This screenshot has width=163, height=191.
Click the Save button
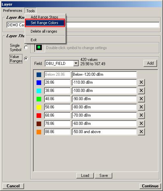pyautogui.click(x=103, y=176)
